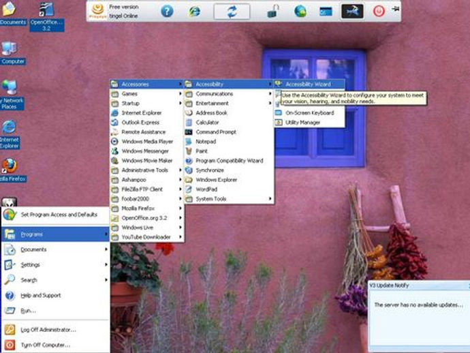Open the Accessibility submenu
This screenshot has height=353, width=470.
click(x=229, y=85)
